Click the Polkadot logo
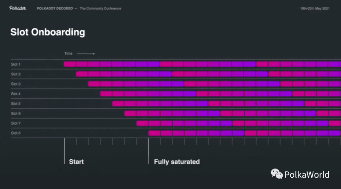This screenshot has height=189, width=341. click(x=18, y=8)
